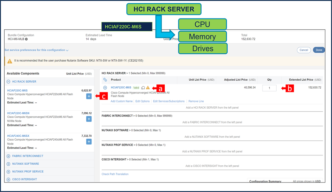332x192 pixels.
Task: Click the 6,622.97 unit list price
Action: (86, 90)
